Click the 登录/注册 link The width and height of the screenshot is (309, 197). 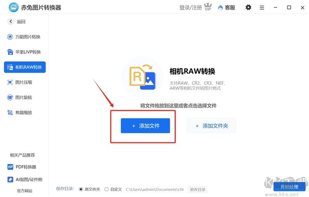point(190,8)
